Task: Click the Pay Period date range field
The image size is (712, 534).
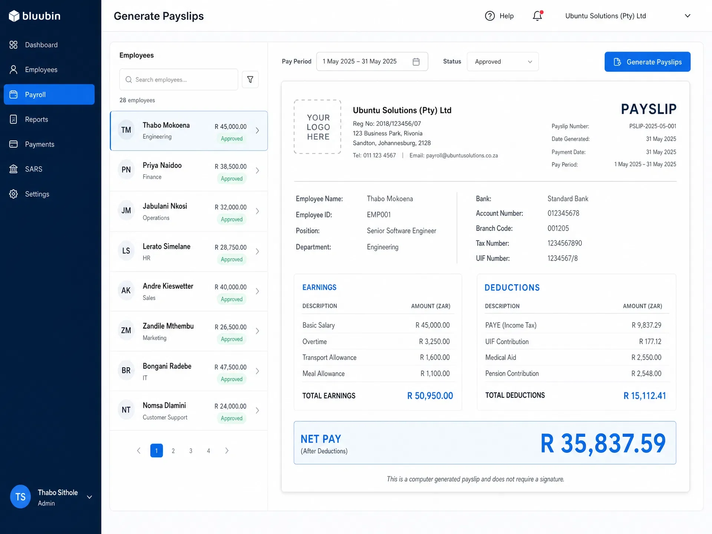Action: click(x=372, y=62)
